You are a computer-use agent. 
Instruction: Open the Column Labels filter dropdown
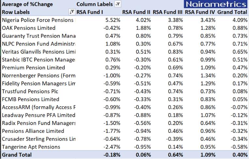pyautogui.click(x=118, y=4)
